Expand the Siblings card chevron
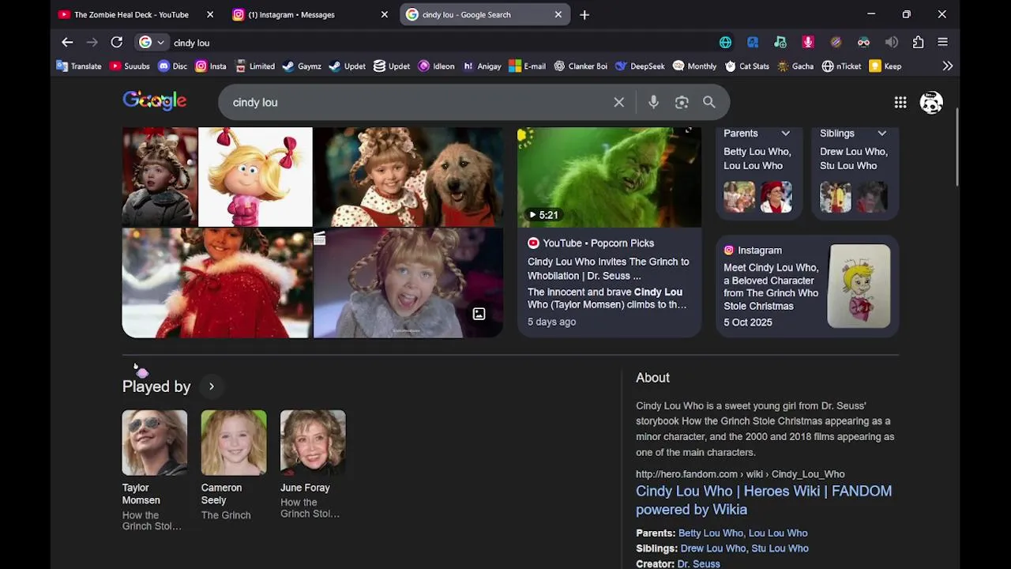 (881, 134)
